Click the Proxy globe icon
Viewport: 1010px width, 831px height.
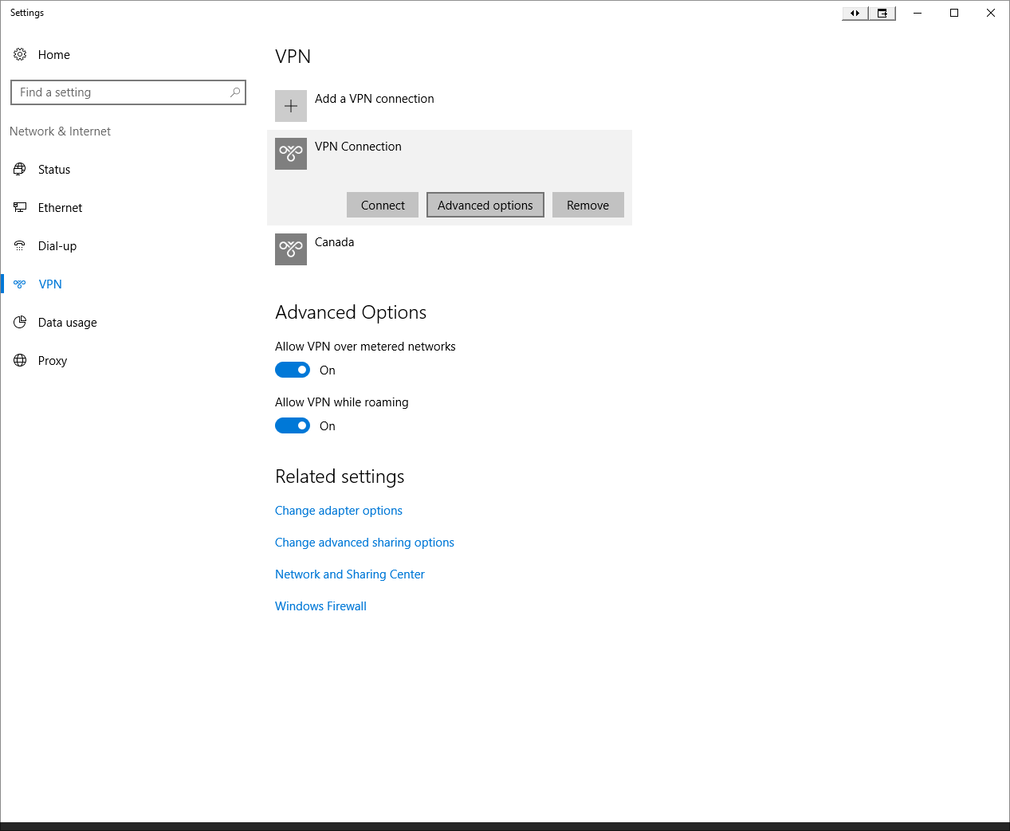[x=20, y=360]
